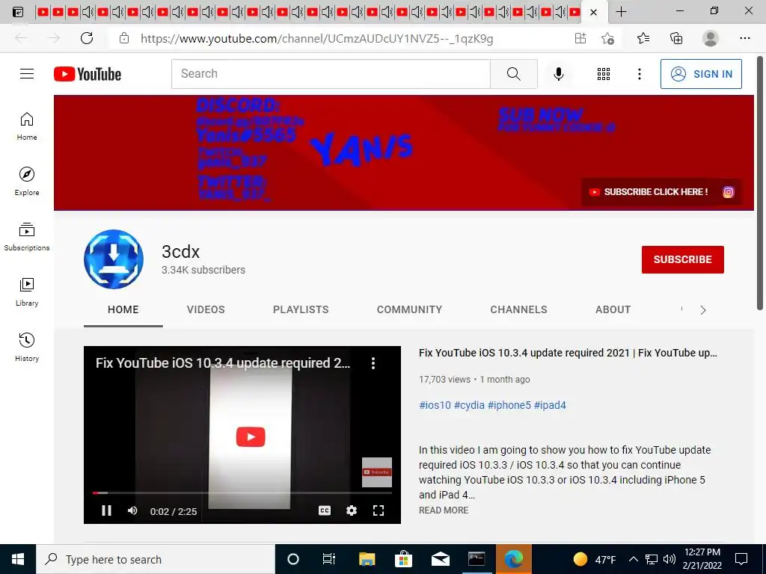Switch to the VIDEOS tab
The height and width of the screenshot is (574, 766).
click(x=206, y=309)
